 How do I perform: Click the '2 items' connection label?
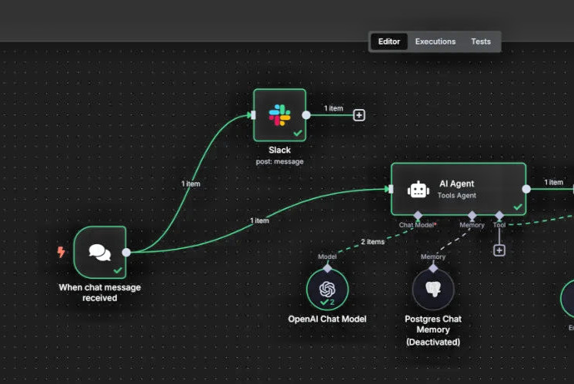pyautogui.click(x=372, y=242)
